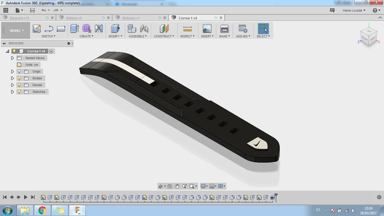The width and height of the screenshot is (384, 216).
Task: Switch to the Bateria v3 tab
Action: click(x=84, y=18)
